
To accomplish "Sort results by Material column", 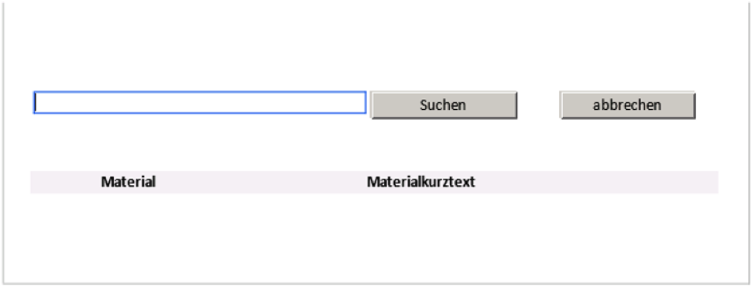I will tap(128, 182).
